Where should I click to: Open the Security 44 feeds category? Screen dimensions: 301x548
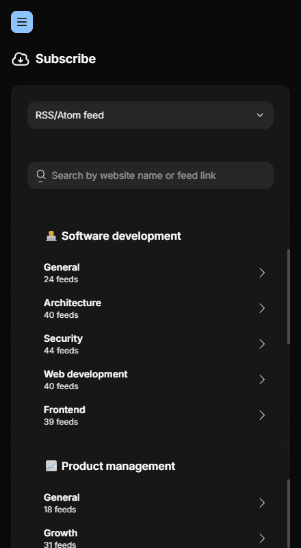(156, 344)
